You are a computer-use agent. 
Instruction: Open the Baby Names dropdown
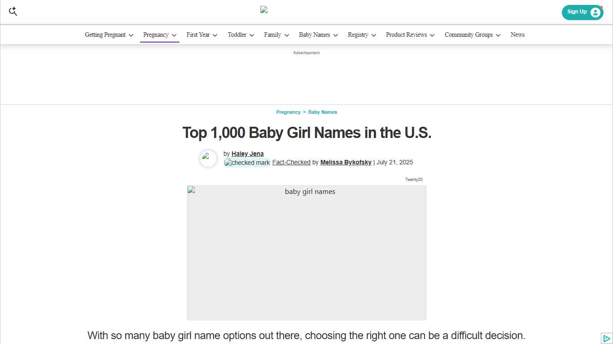tap(336, 34)
